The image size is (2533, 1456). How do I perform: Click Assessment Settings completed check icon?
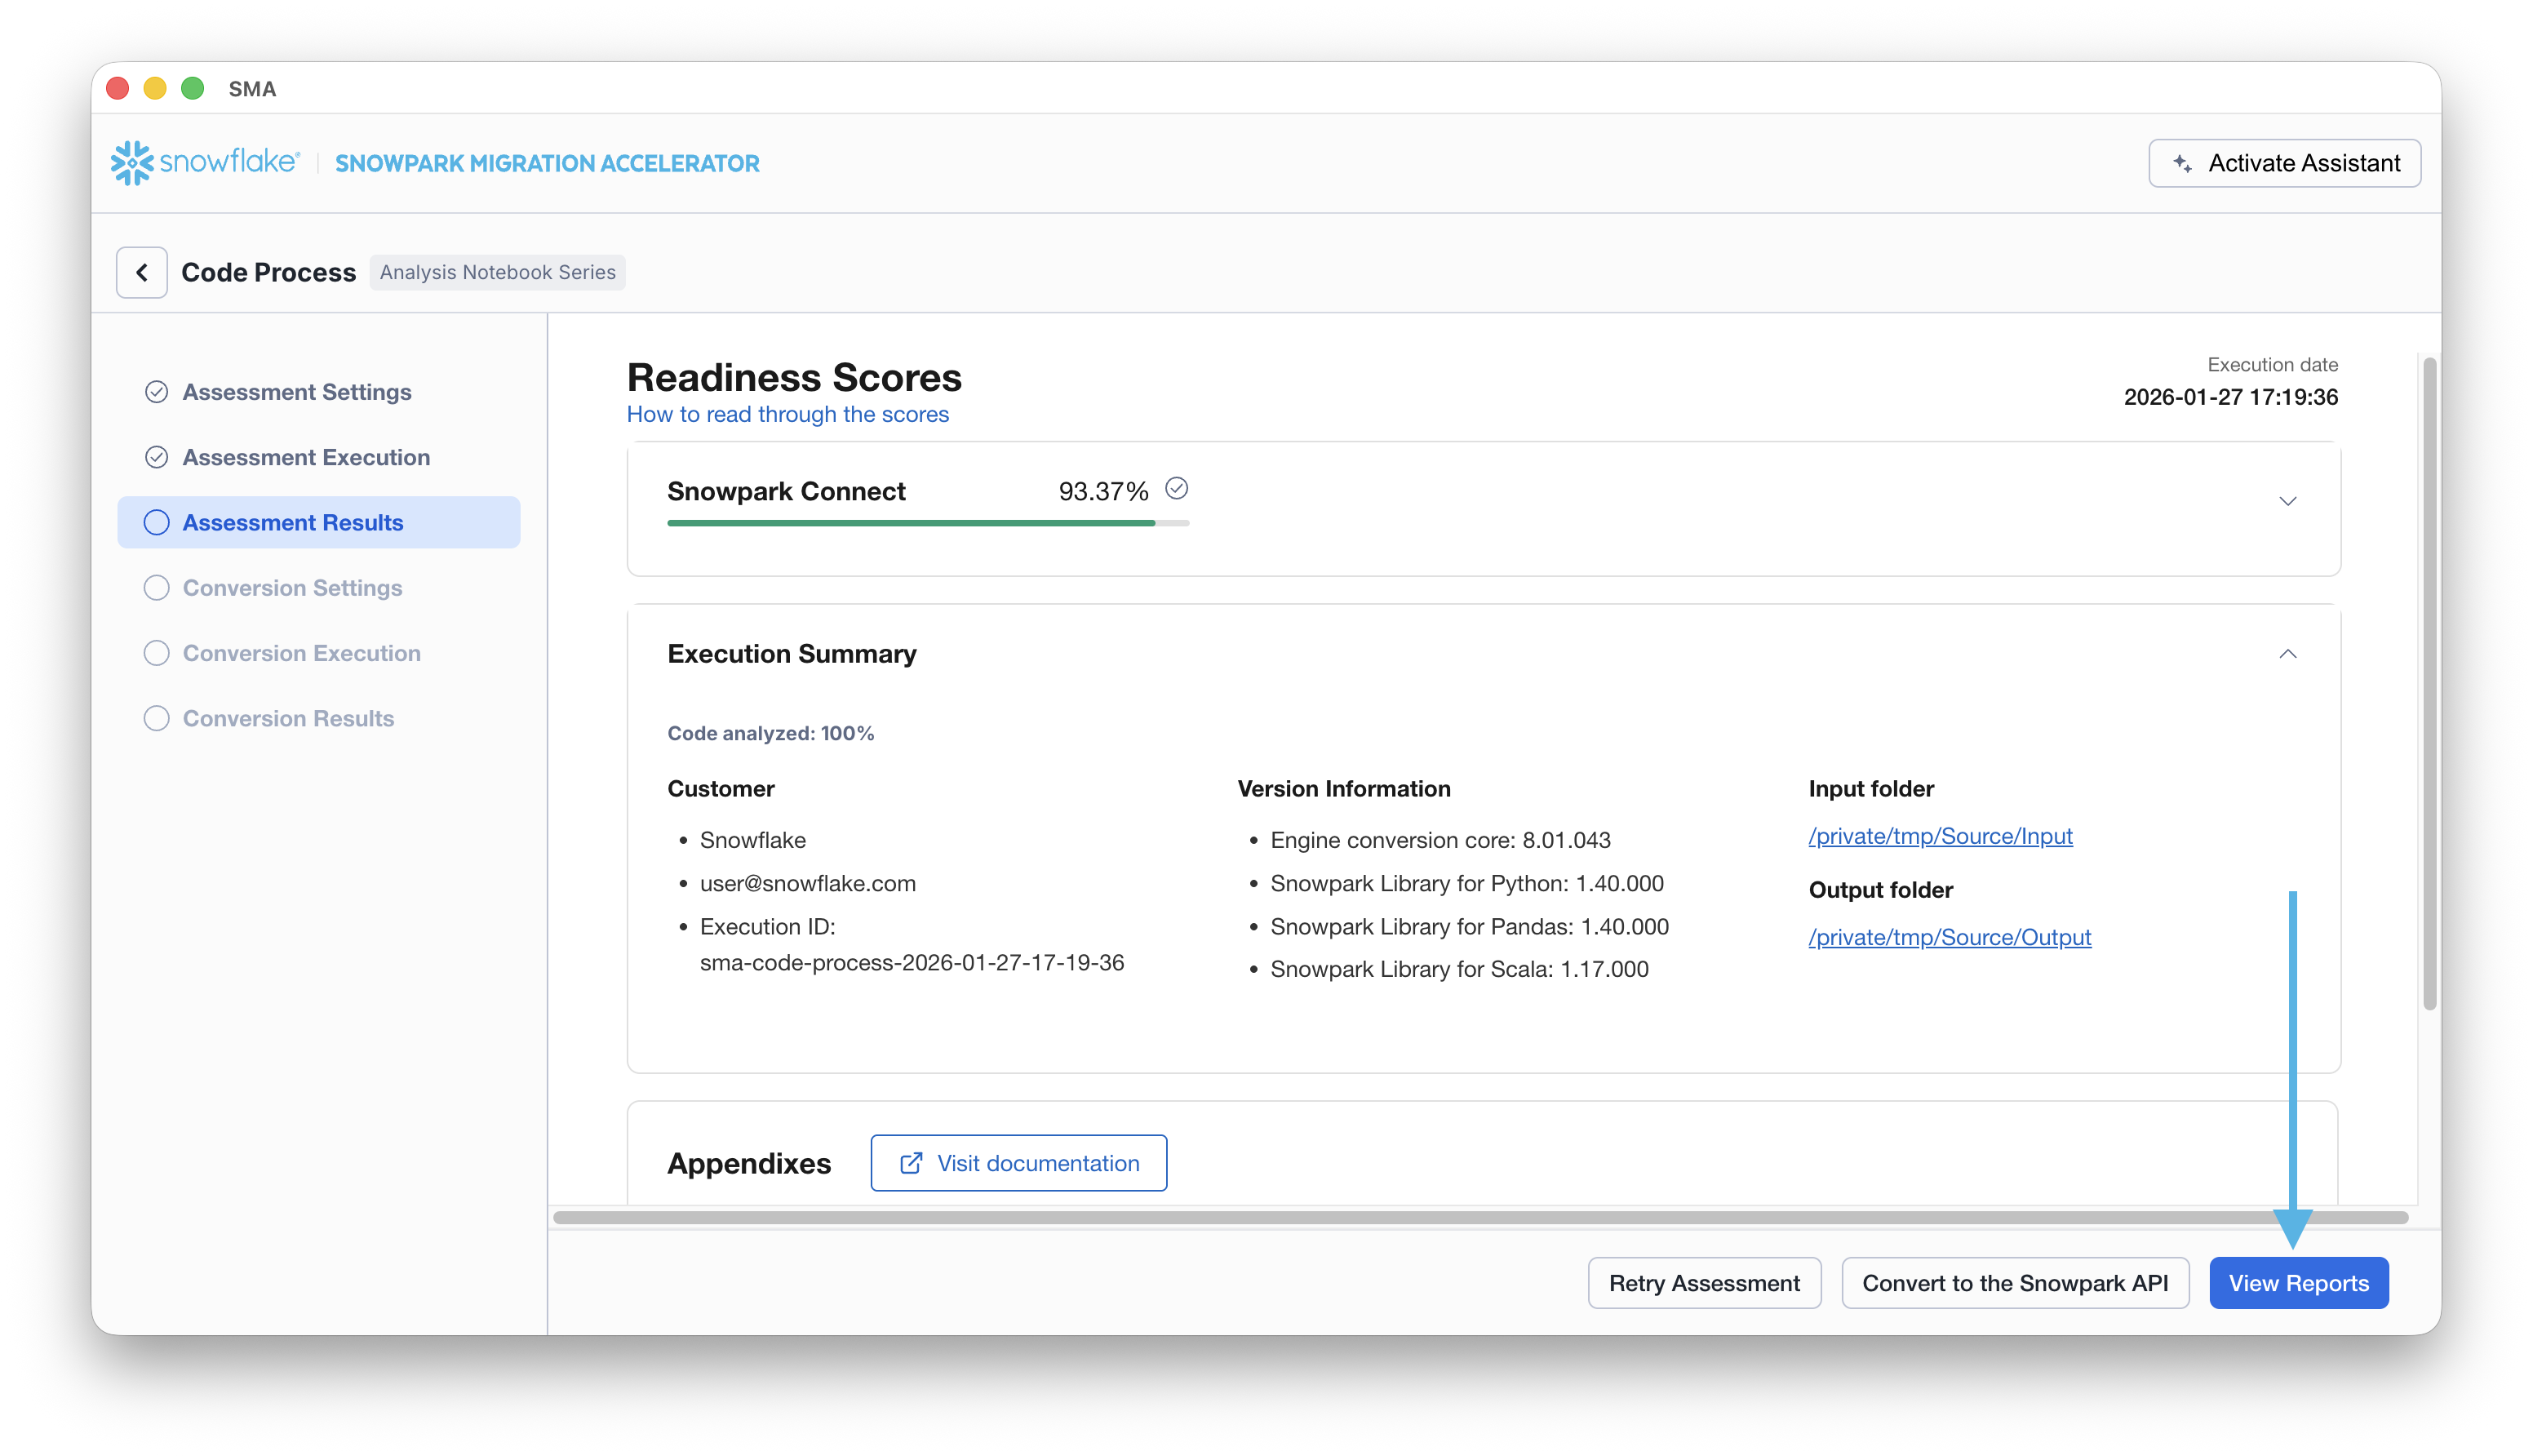click(156, 392)
